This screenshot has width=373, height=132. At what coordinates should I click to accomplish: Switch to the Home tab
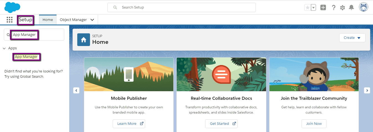pyautogui.click(x=48, y=20)
